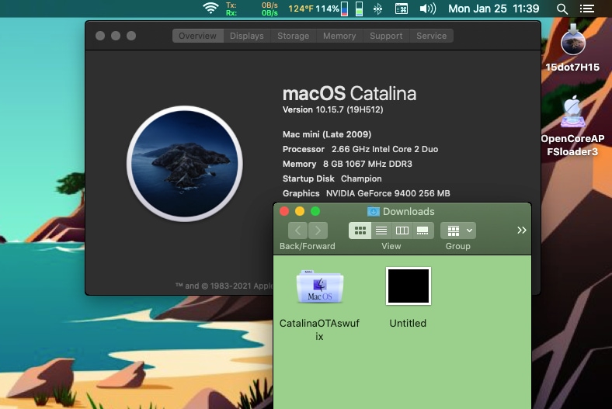The height and width of the screenshot is (409, 612).
Task: Click NVIDIA GeForce 9400 256 MB text
Action: (388, 193)
